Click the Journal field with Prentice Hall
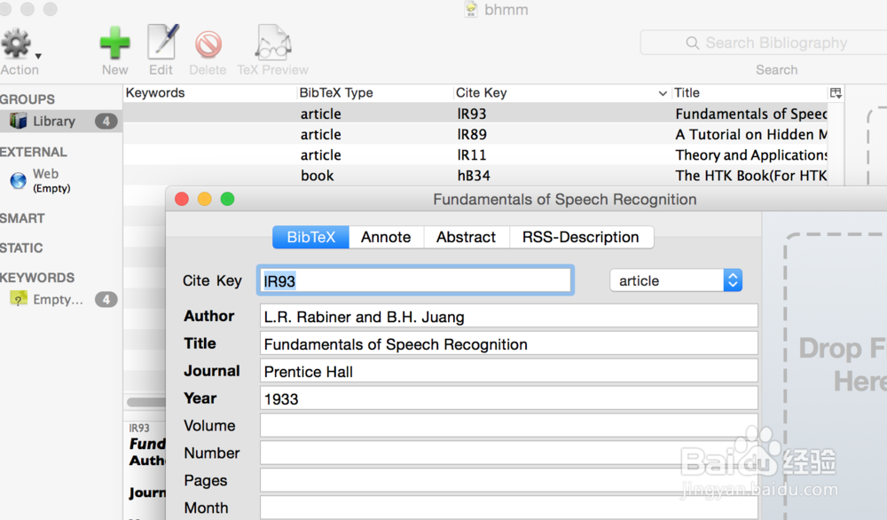Viewport: 887px width, 520px height. click(x=508, y=371)
